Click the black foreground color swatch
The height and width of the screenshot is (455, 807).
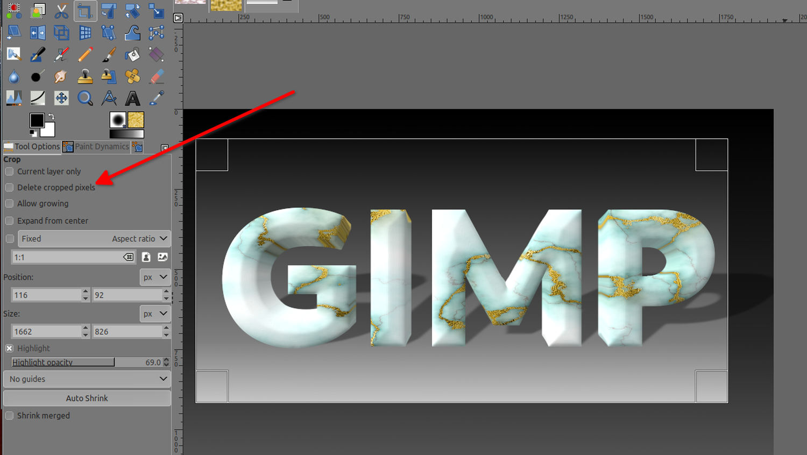pyautogui.click(x=37, y=120)
